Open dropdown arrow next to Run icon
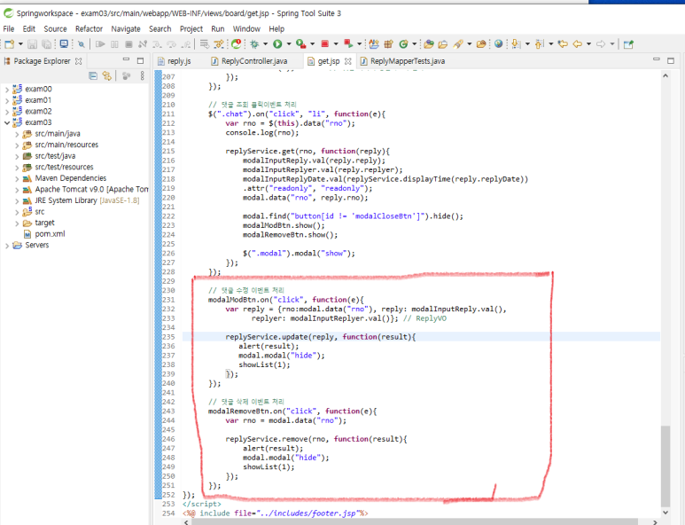The width and height of the screenshot is (685, 525). [288, 43]
